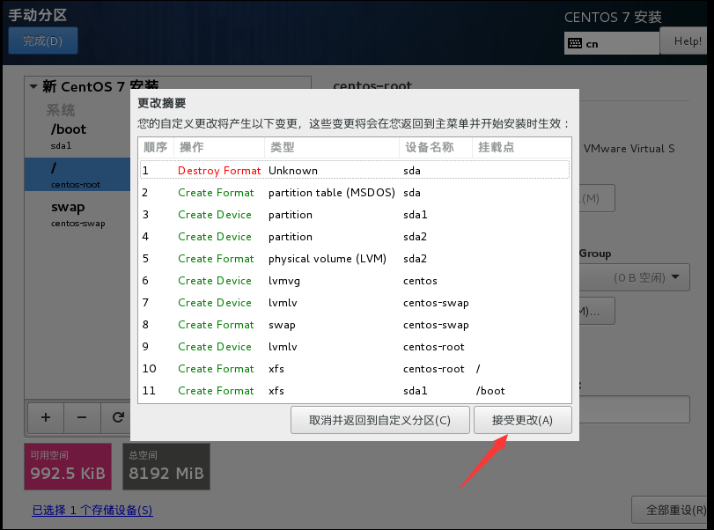Open the volume group dropdown

click(x=636, y=277)
